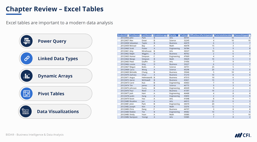Click the Data Visualizations label text
257x142 pixels.
(58, 112)
